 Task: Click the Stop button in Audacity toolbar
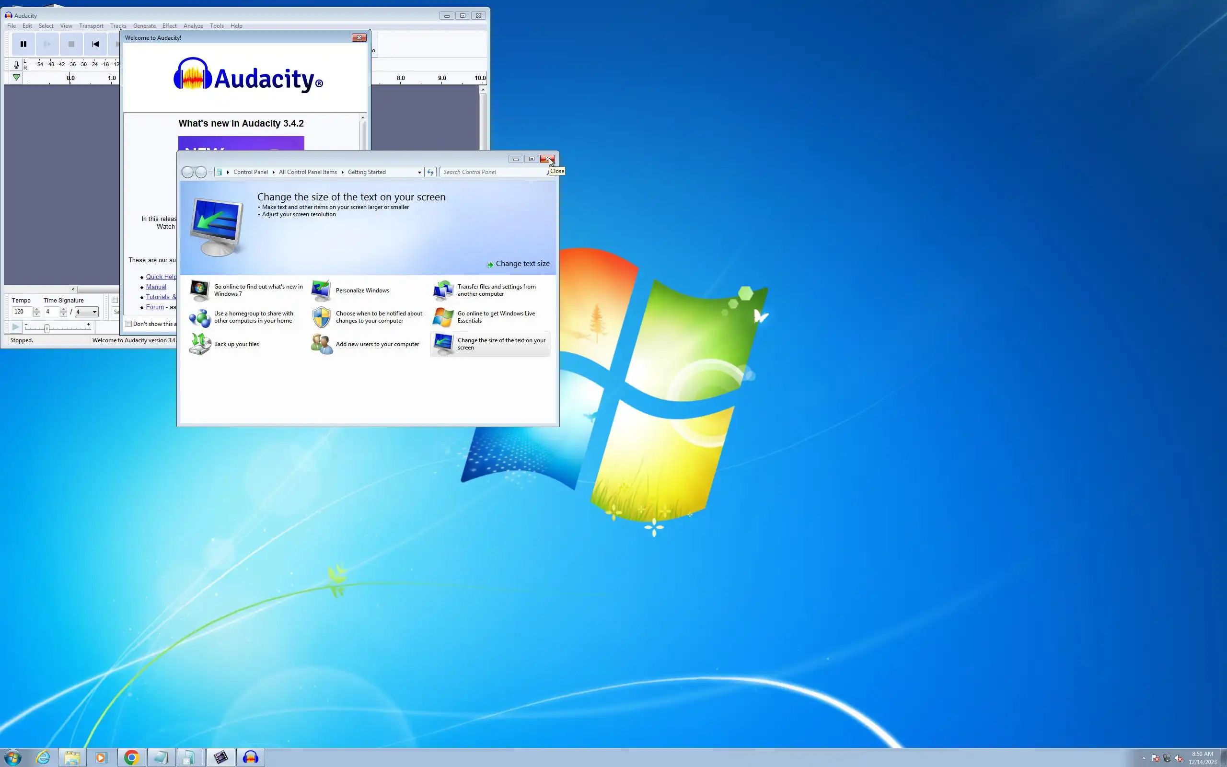[x=71, y=44]
